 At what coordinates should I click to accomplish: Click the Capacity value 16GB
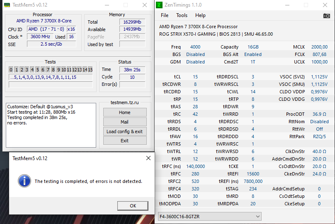click(x=253, y=47)
